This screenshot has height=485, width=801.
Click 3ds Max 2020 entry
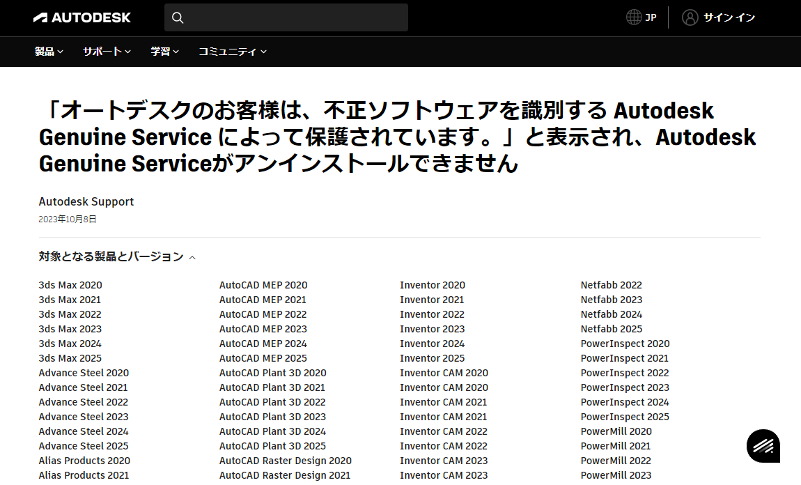tap(70, 285)
